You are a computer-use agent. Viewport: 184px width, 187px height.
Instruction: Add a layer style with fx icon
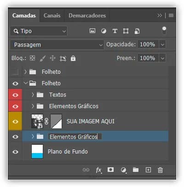[x=98, y=170]
